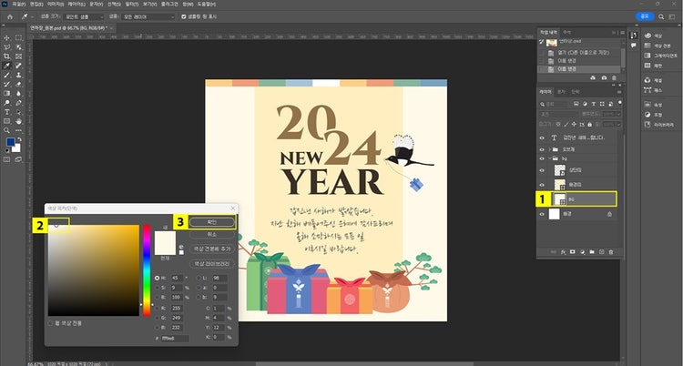Select the Blur tool
Image resolution: width=683 pixels, height=366 pixels.
coord(19,93)
